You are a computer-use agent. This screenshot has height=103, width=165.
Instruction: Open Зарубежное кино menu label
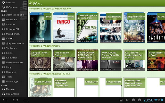pyautogui.click(x=15, y=15)
